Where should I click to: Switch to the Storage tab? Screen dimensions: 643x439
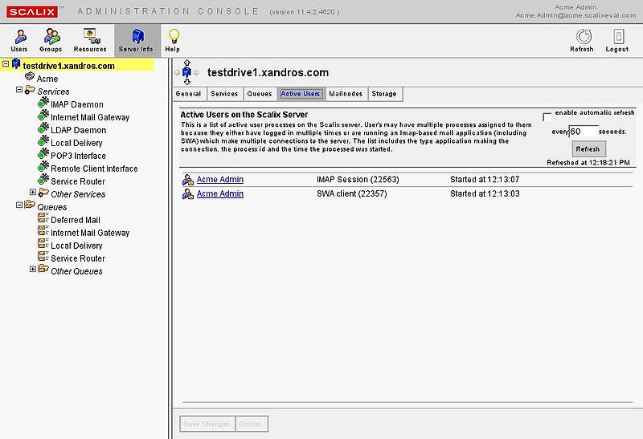[x=384, y=94]
